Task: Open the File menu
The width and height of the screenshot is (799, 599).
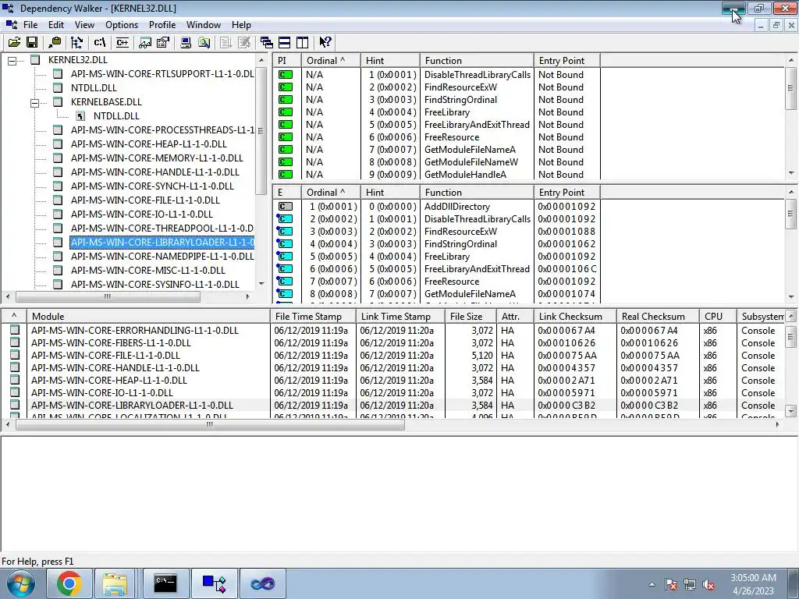Action: pos(30,24)
